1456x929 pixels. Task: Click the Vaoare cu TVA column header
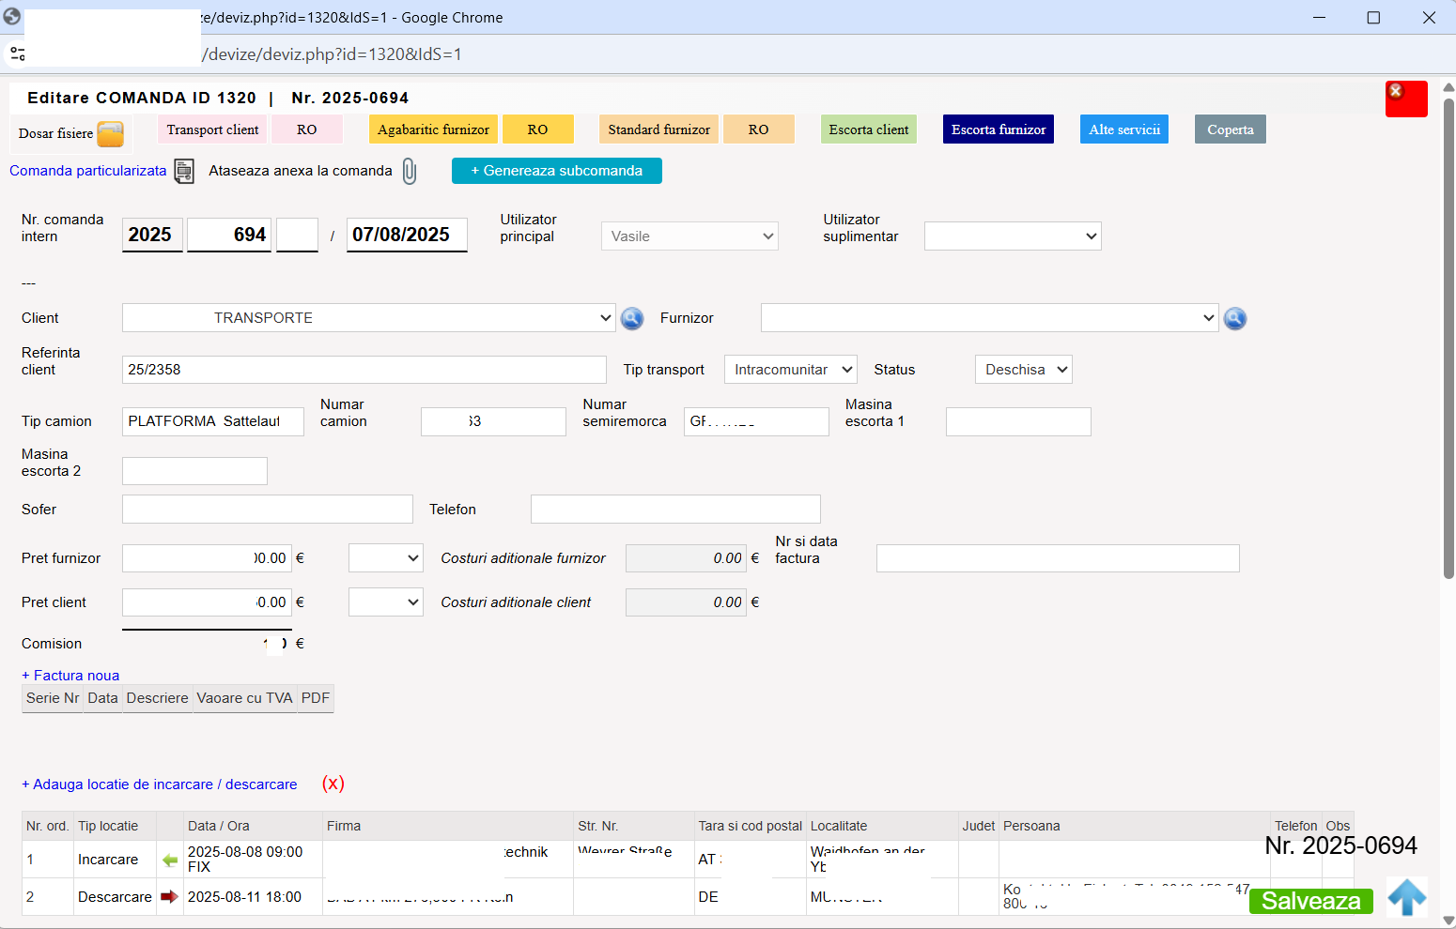pyautogui.click(x=244, y=698)
